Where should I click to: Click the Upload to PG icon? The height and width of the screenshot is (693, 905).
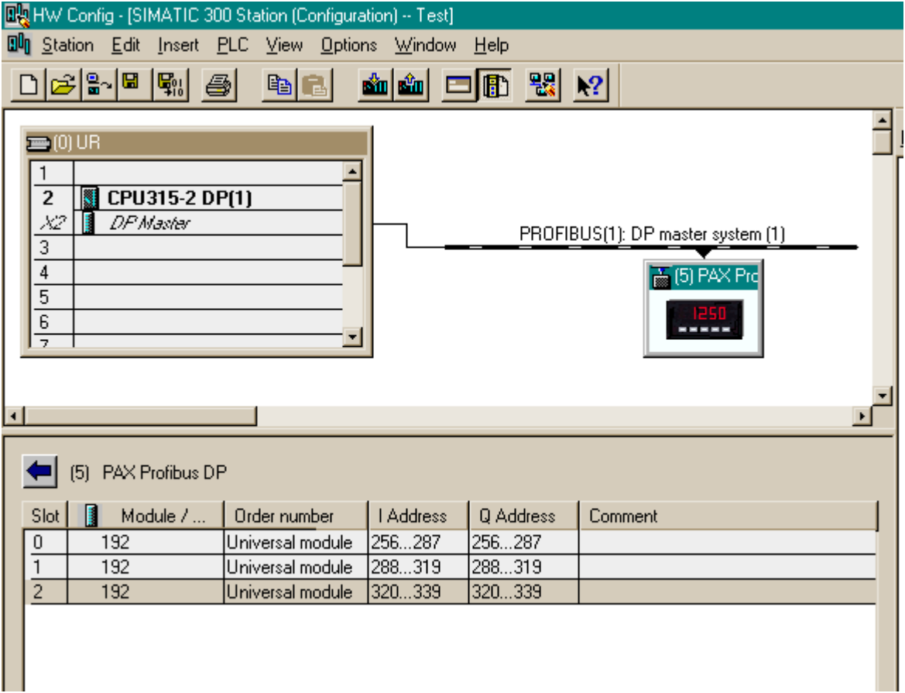click(x=410, y=85)
